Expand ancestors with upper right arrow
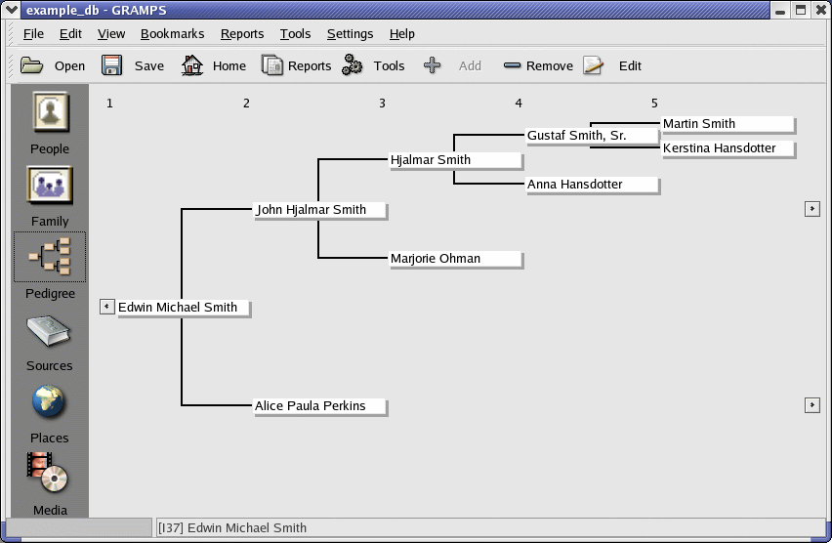This screenshot has width=832, height=543. [811, 208]
